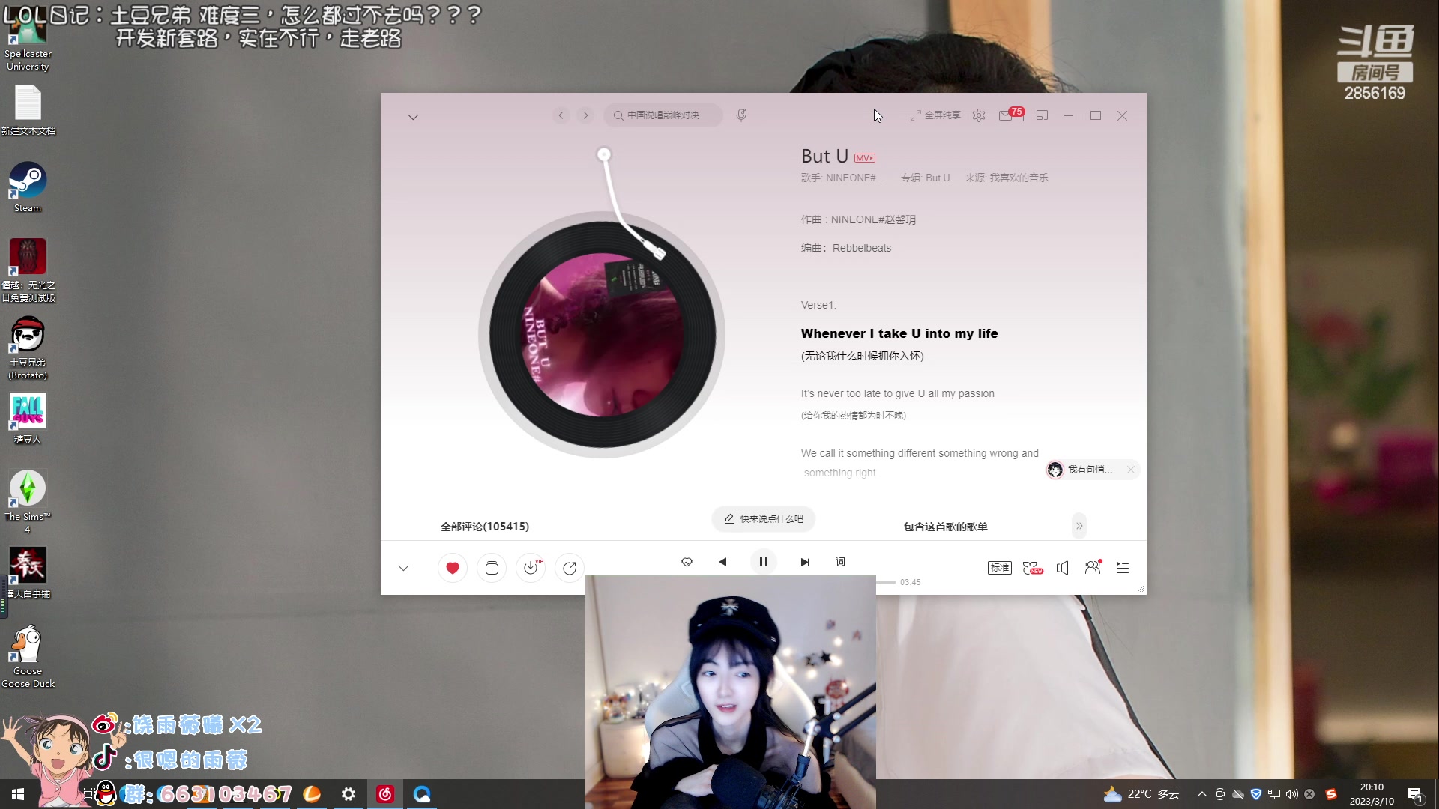This screenshot has height=809, width=1439.
Task: Open source playlist 我喜欢的音乐
Action: (x=1019, y=178)
